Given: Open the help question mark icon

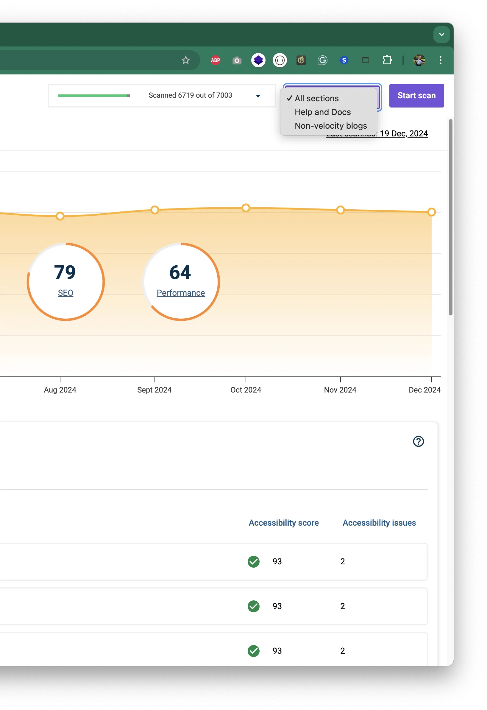Looking at the screenshot, I should [418, 441].
